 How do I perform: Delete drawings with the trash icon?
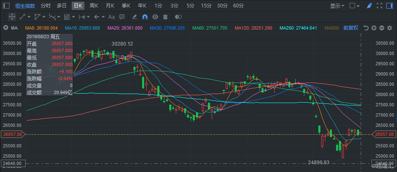(x=165, y=17)
